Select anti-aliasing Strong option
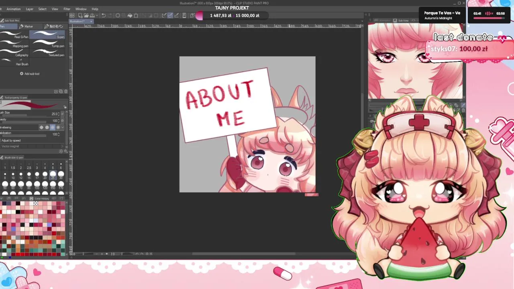Image resolution: width=514 pixels, height=289 pixels. 58,127
